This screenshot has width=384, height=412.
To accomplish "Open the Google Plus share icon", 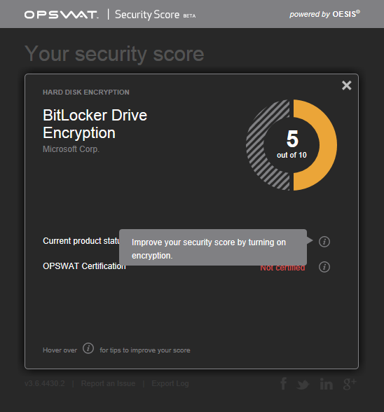I will (x=350, y=384).
